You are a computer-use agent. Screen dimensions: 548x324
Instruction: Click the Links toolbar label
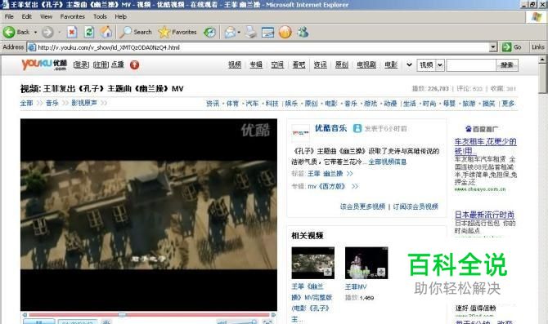[x=538, y=47]
